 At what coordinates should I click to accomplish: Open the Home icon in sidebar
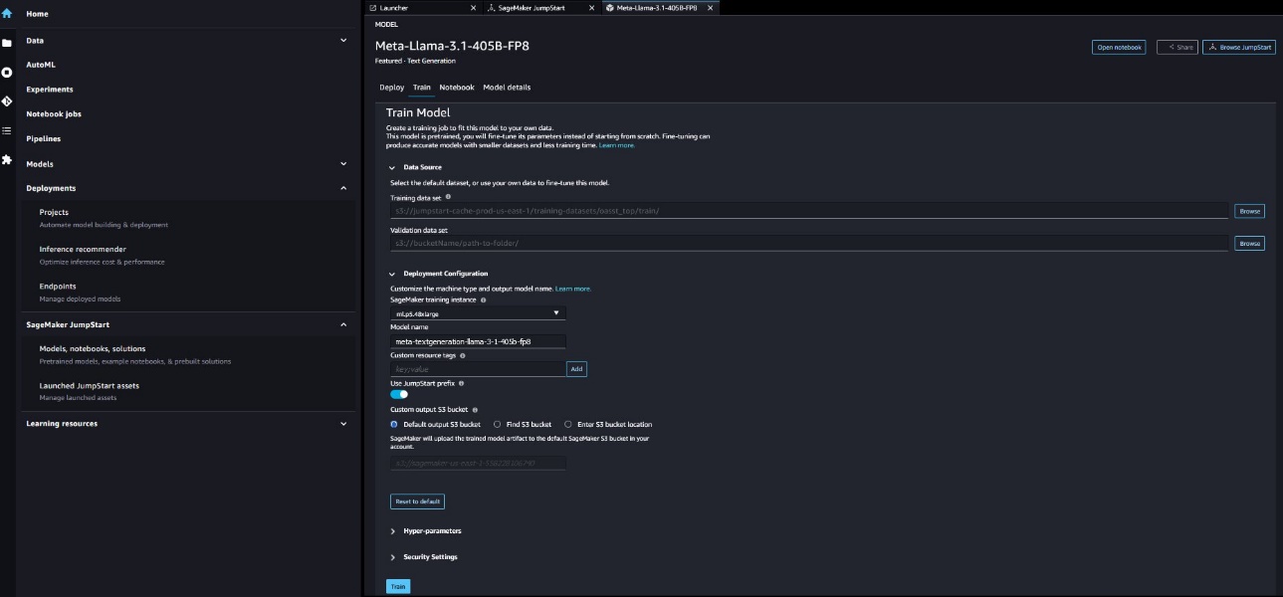7,14
